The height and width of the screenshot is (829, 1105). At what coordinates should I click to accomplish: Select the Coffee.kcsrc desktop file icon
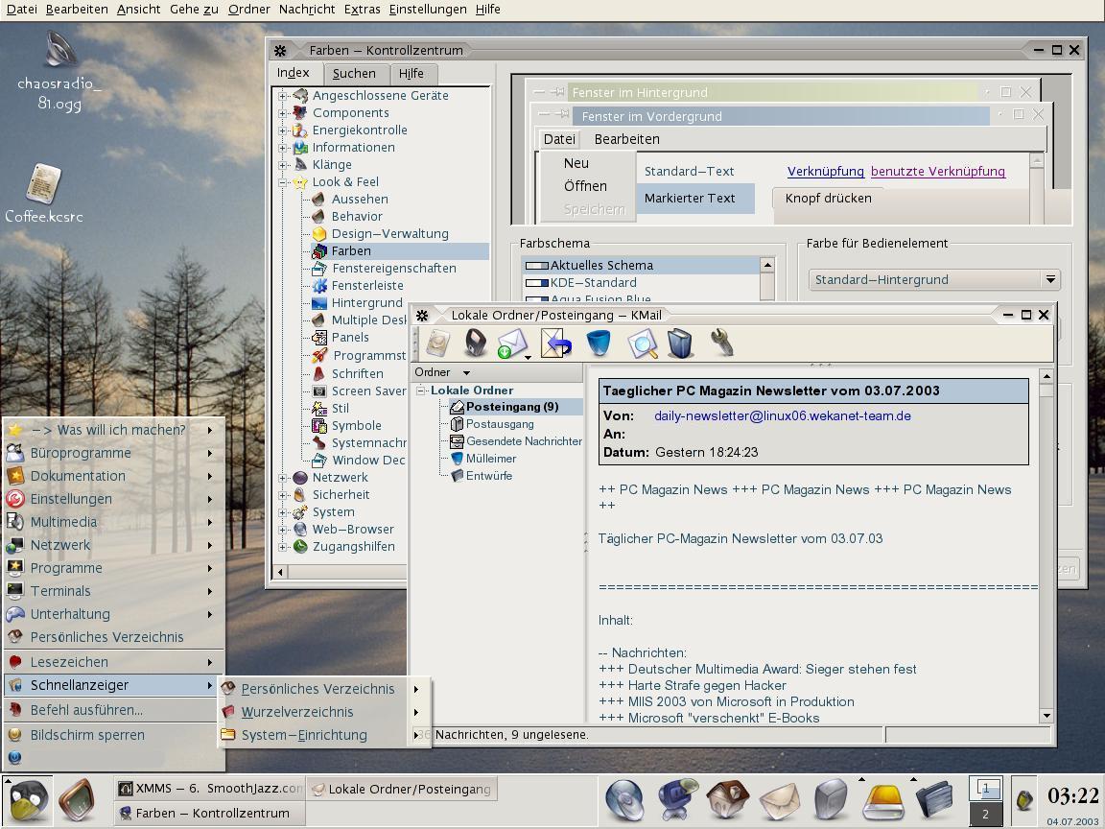point(44,194)
